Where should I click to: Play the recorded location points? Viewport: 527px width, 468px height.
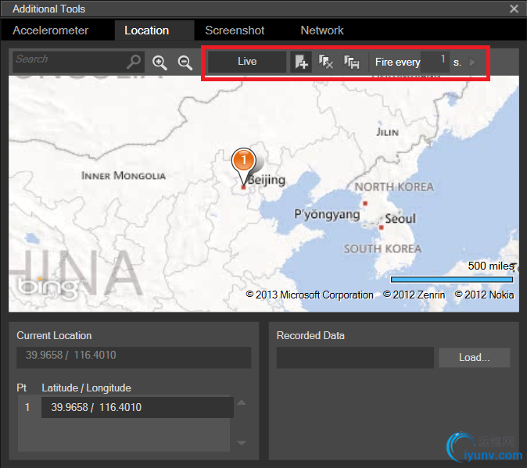(x=472, y=62)
